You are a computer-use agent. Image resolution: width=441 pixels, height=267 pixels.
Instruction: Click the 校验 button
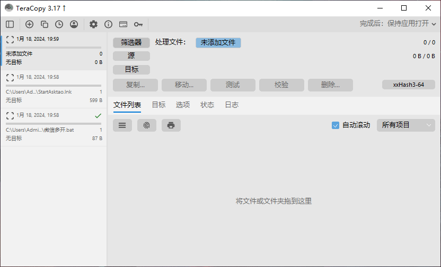tap(281, 85)
